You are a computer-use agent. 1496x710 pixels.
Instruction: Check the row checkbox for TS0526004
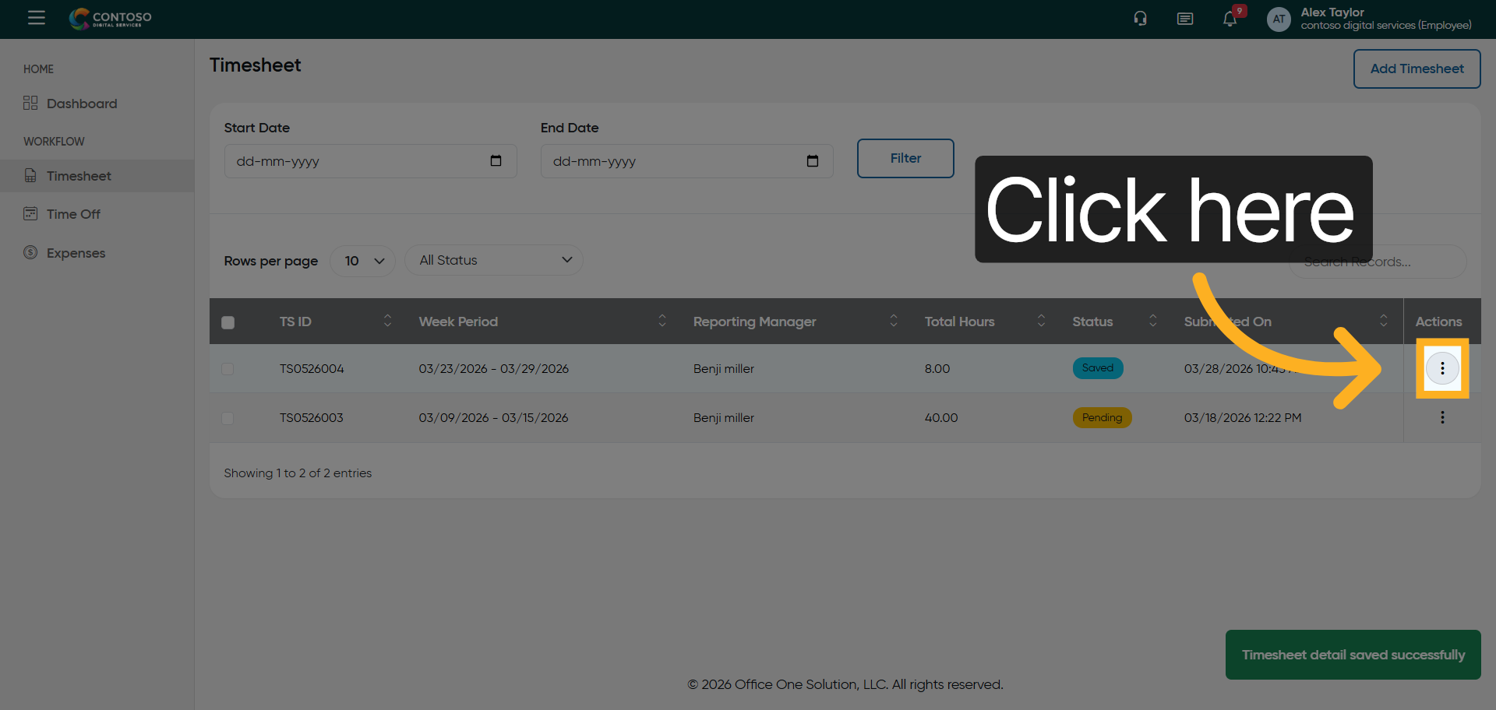228,369
